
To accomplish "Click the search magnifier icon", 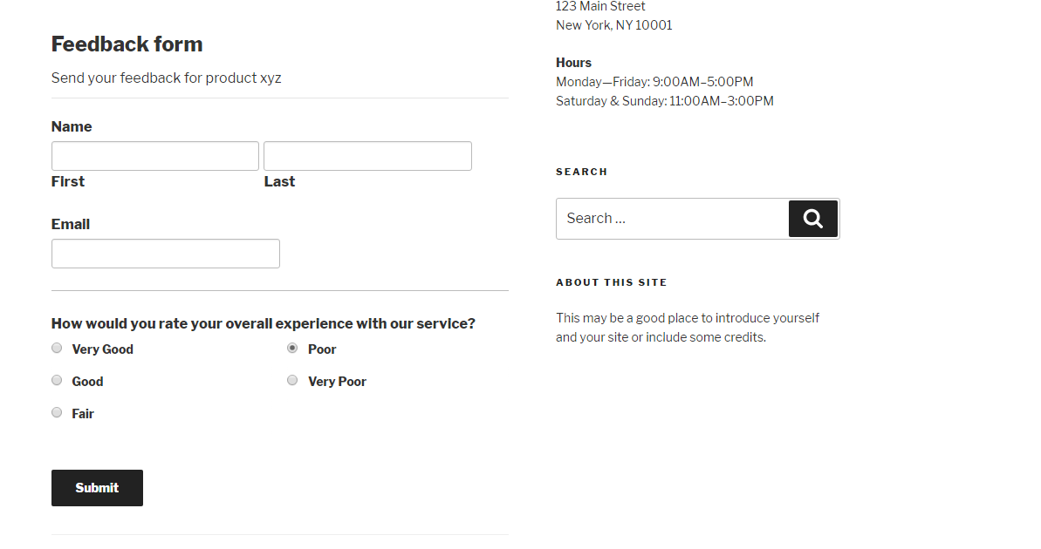I will (812, 218).
